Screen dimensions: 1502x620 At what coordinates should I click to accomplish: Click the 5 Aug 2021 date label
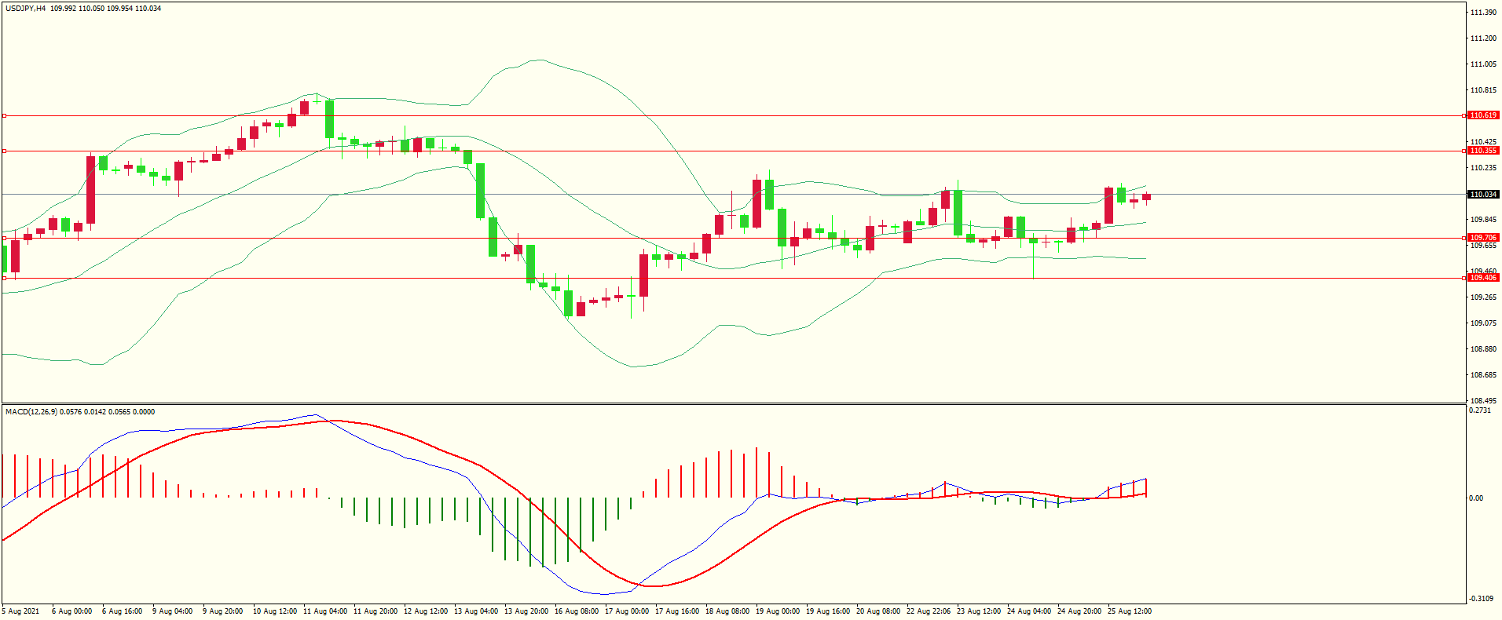pos(21,611)
